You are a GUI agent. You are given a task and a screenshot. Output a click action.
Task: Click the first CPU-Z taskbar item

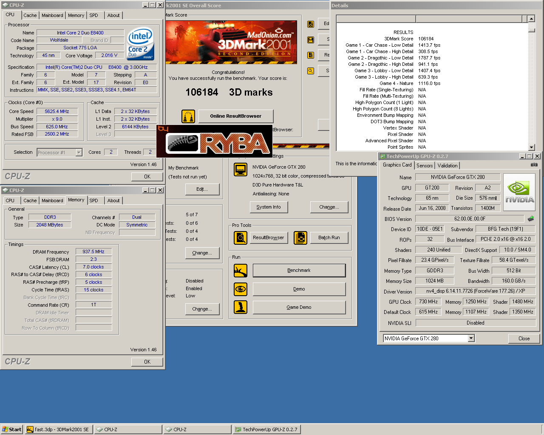coord(128,429)
